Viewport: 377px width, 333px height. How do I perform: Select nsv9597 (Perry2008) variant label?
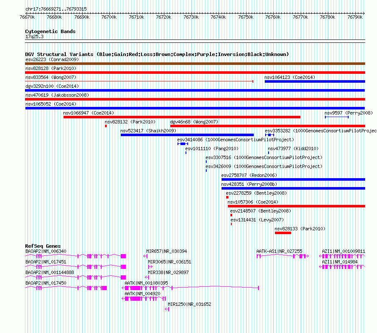[349, 113]
